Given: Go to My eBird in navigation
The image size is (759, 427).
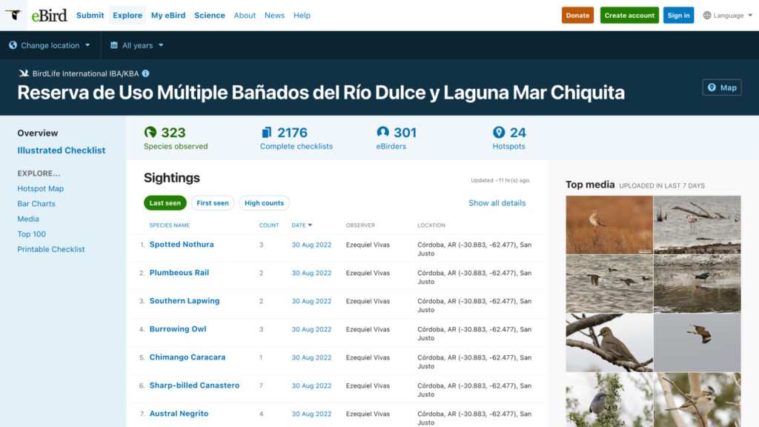Looking at the screenshot, I should coord(168,16).
